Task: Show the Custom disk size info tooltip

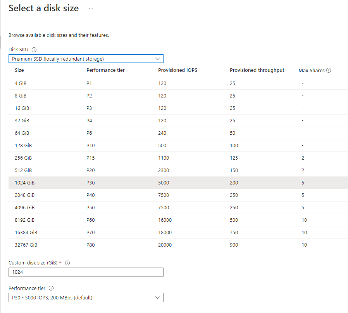Action: (67, 263)
